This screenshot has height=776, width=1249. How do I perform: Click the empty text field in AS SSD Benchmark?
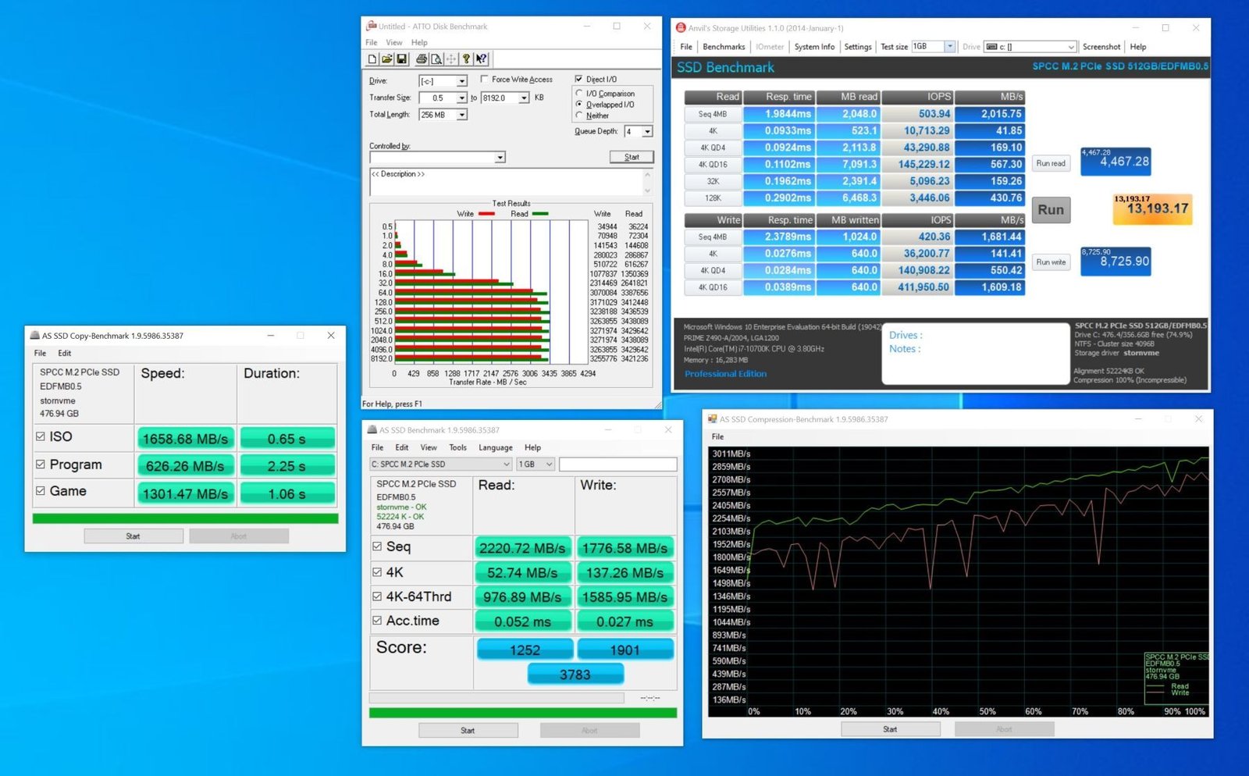point(617,465)
